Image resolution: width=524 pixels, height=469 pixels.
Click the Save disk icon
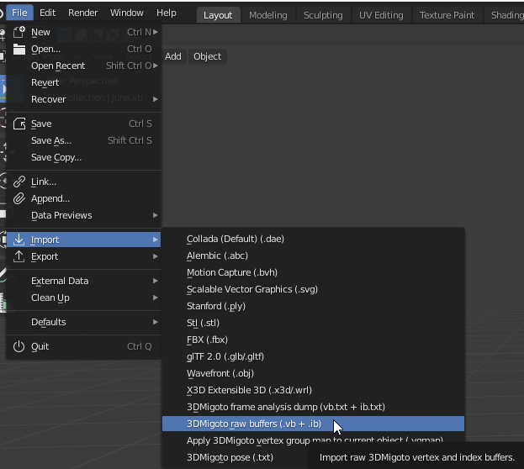19,124
